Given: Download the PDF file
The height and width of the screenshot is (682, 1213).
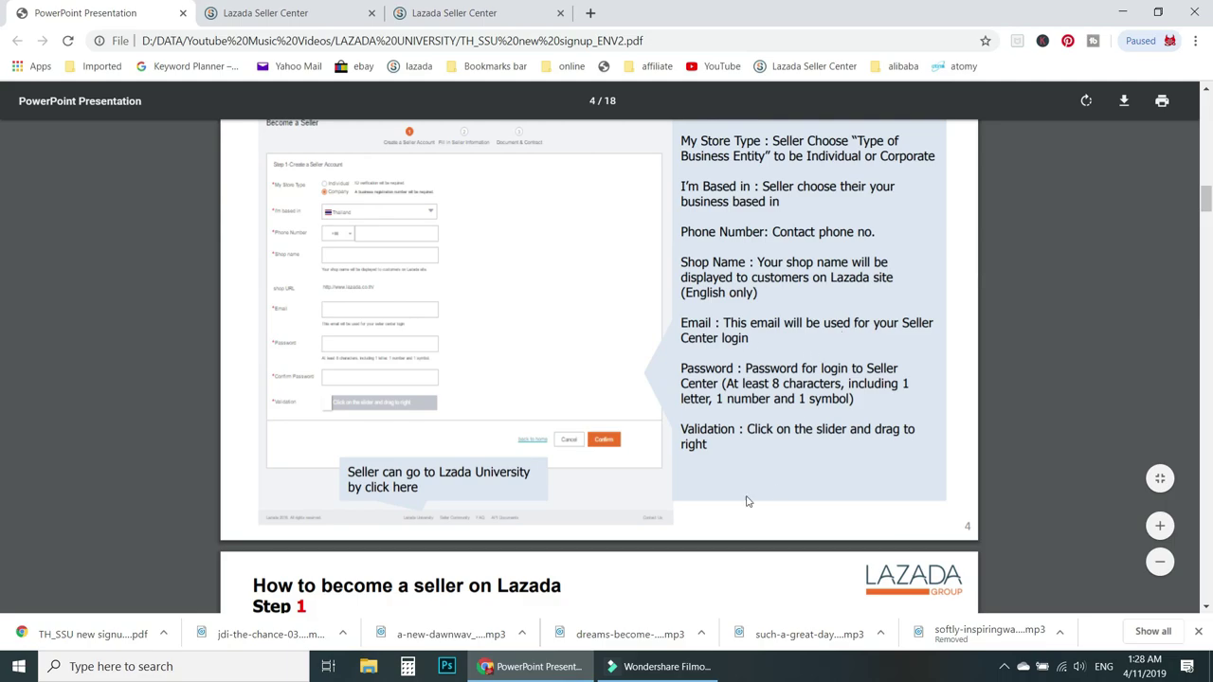Looking at the screenshot, I should (1124, 100).
